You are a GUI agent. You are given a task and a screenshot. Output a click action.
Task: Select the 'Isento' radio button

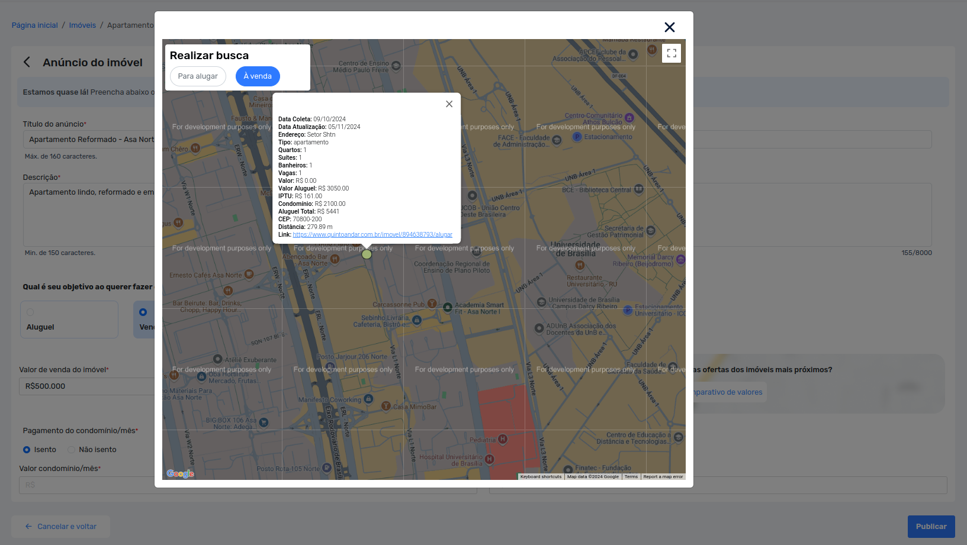(27, 450)
